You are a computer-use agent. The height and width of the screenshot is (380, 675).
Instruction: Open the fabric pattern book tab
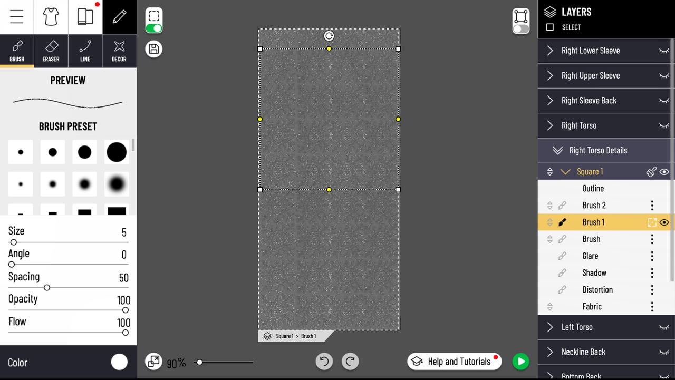[x=85, y=17]
